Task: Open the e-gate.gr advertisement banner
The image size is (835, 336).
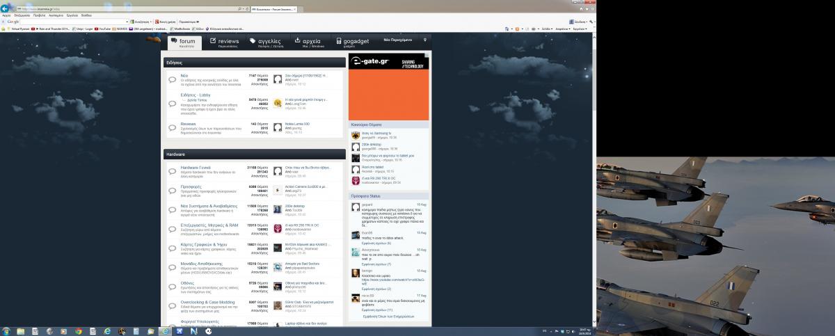Action: click(x=389, y=87)
